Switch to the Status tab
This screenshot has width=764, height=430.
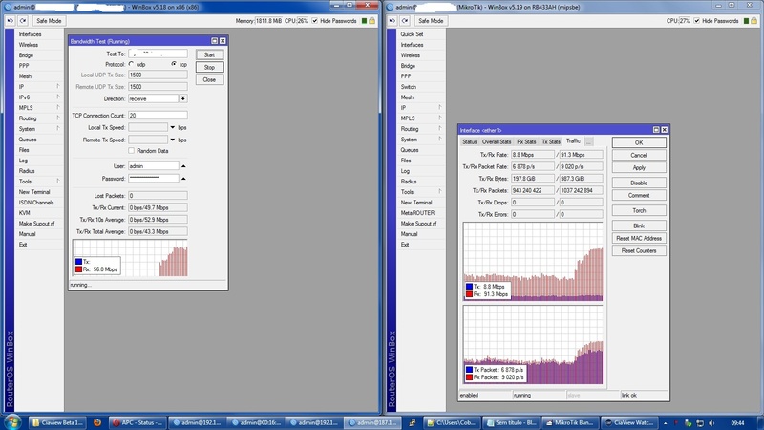(x=470, y=141)
